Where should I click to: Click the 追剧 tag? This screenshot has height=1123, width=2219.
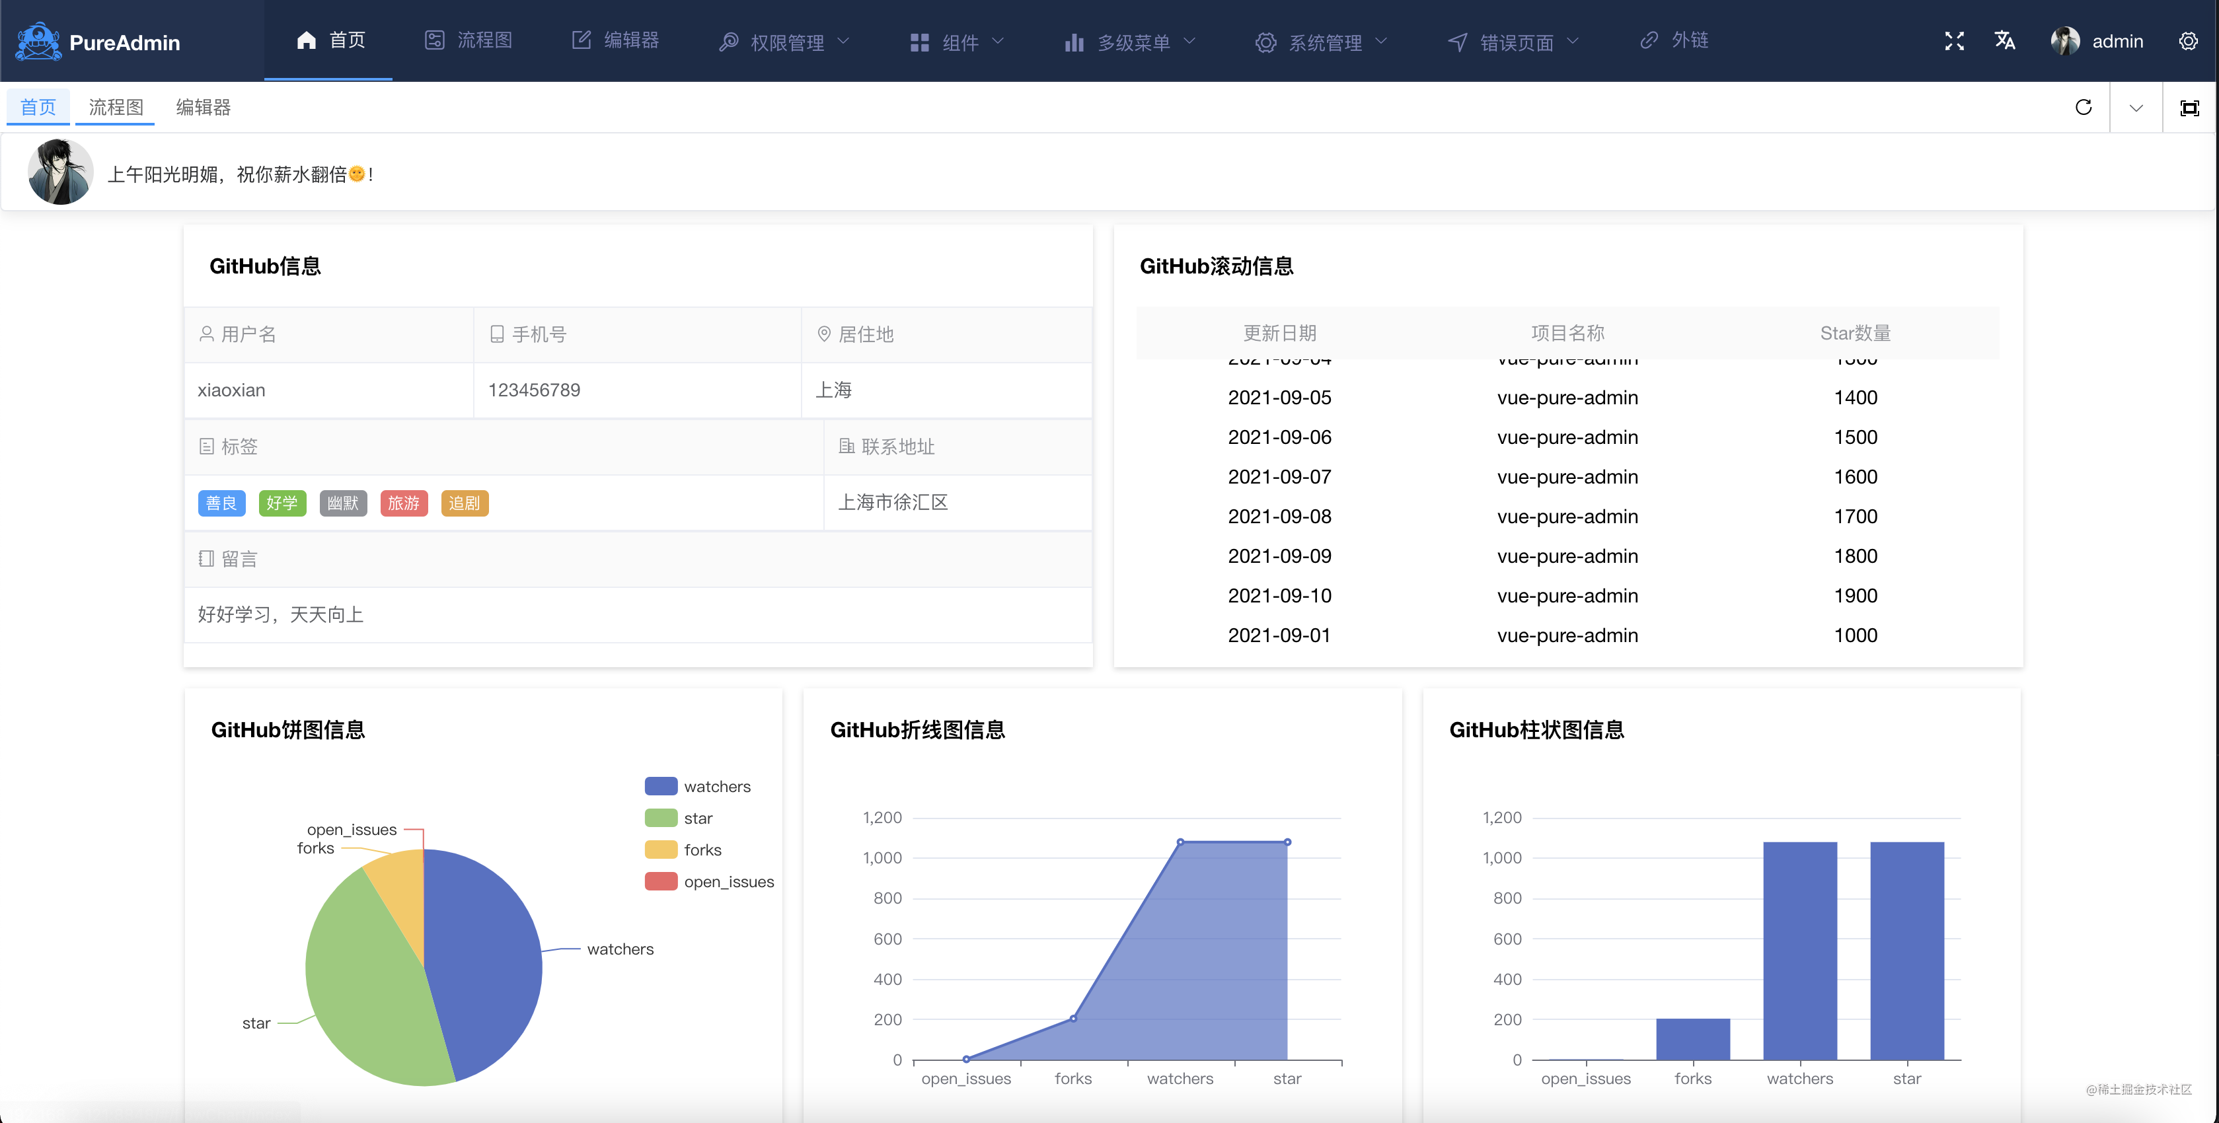465,503
